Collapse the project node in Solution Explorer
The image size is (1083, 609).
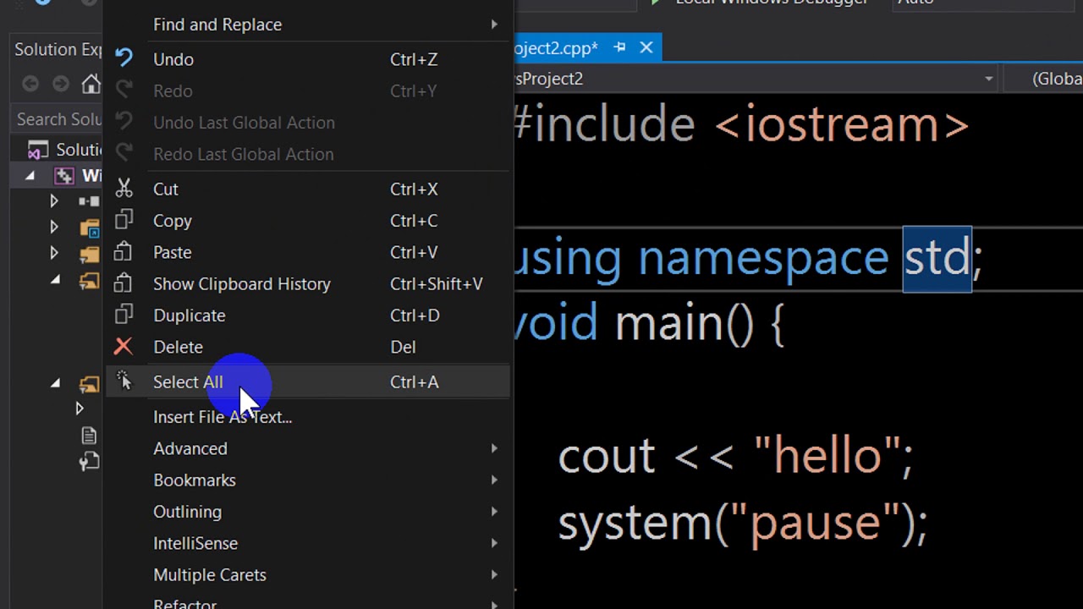point(30,176)
